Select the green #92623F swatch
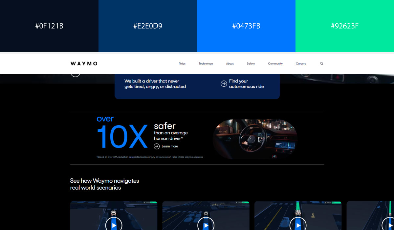The image size is (394, 230). [x=345, y=26]
